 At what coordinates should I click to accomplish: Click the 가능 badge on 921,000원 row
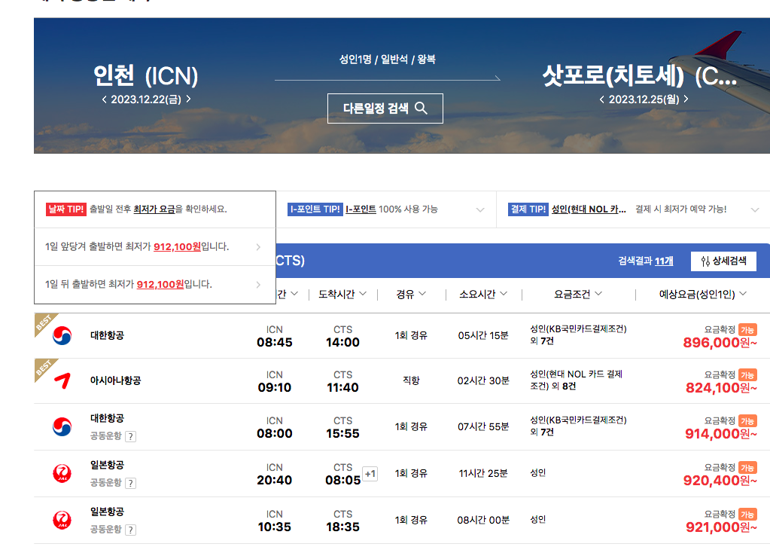(747, 514)
